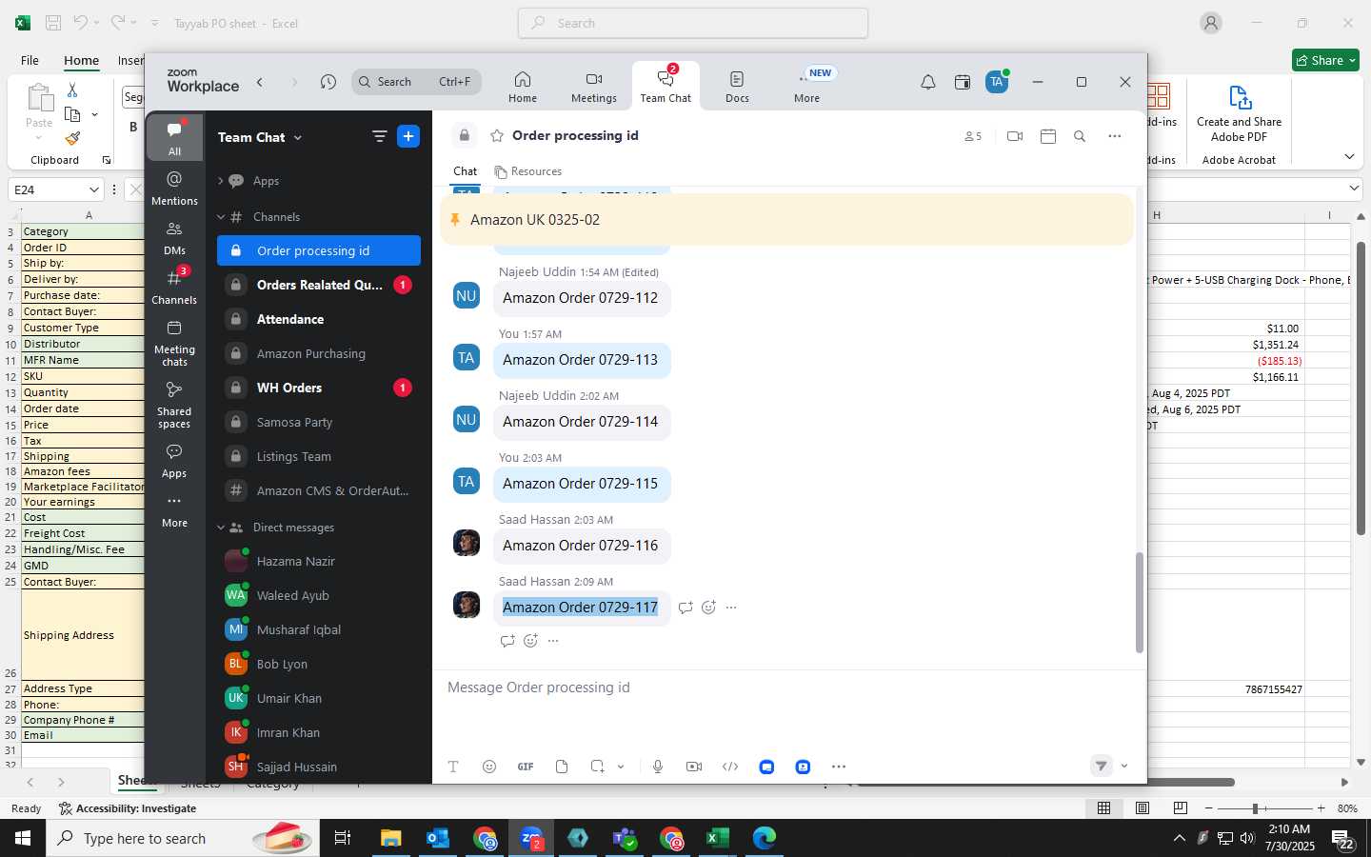Open Orders Realated Qu... channel

click(x=319, y=285)
